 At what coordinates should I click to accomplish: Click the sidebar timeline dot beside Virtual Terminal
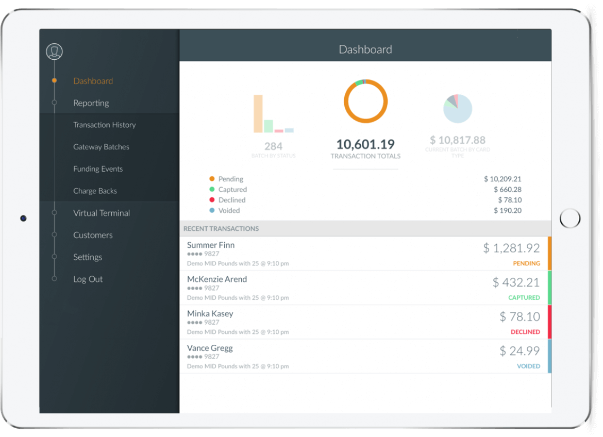tap(54, 212)
